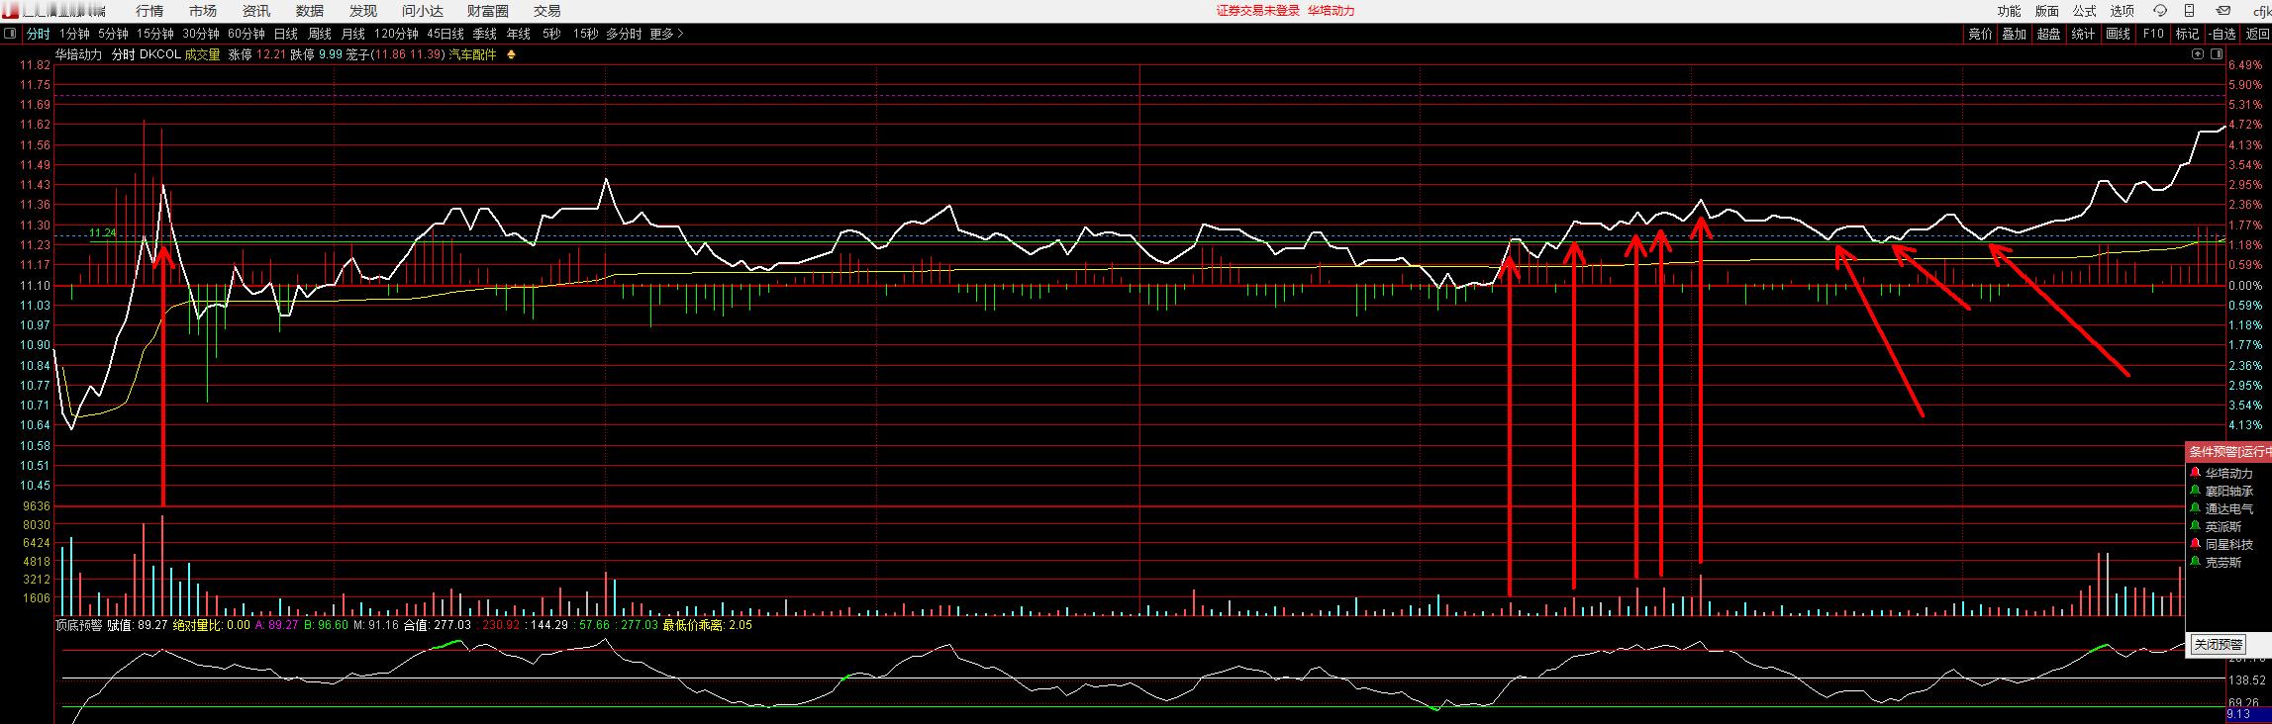Screen dimensions: 2272x724
Task: Click the 标记 mark button
Action: [x=2187, y=34]
